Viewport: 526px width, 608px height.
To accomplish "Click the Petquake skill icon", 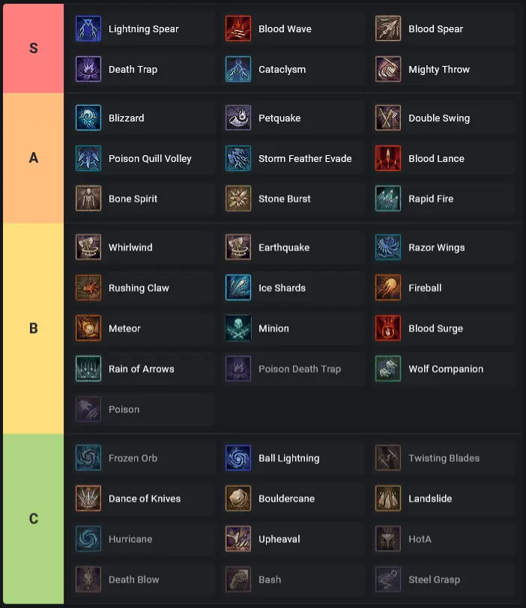I will [238, 118].
